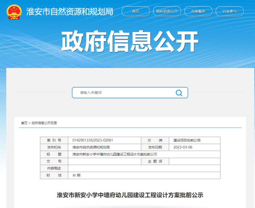The width and height of the screenshot is (255, 208).
Task: Go to 首页 in breadcrumb
Action: [24, 123]
